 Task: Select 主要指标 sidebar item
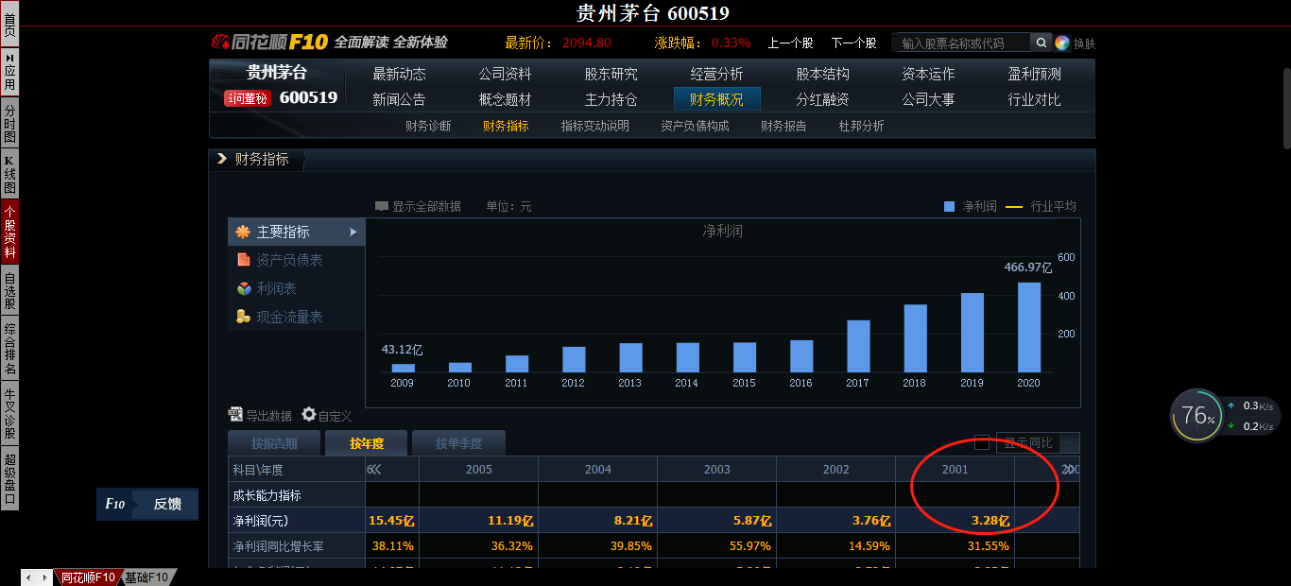296,232
